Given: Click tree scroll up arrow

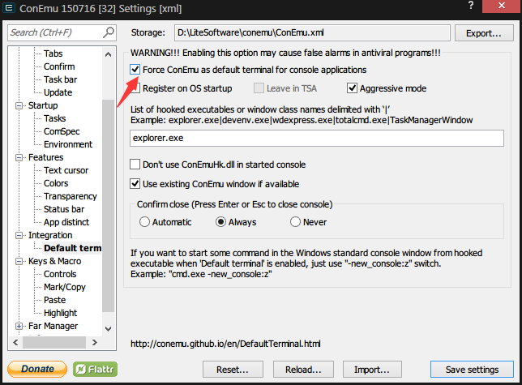Looking at the screenshot, I should tap(108, 54).
